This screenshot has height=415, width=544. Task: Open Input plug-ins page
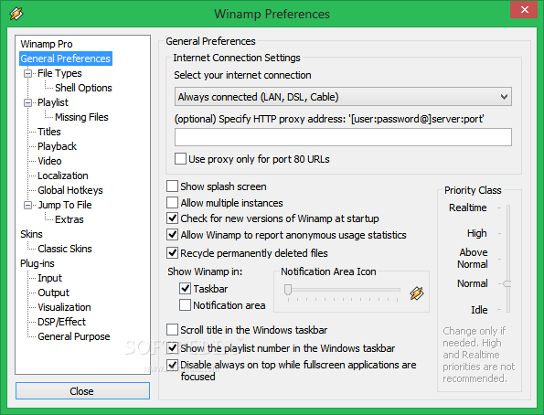point(50,278)
